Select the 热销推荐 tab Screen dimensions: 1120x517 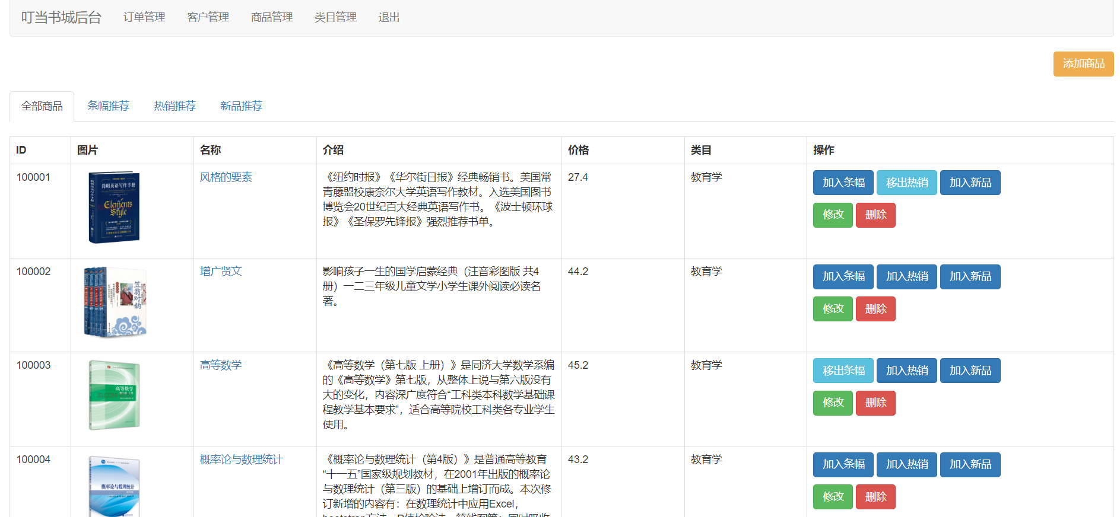(x=174, y=106)
